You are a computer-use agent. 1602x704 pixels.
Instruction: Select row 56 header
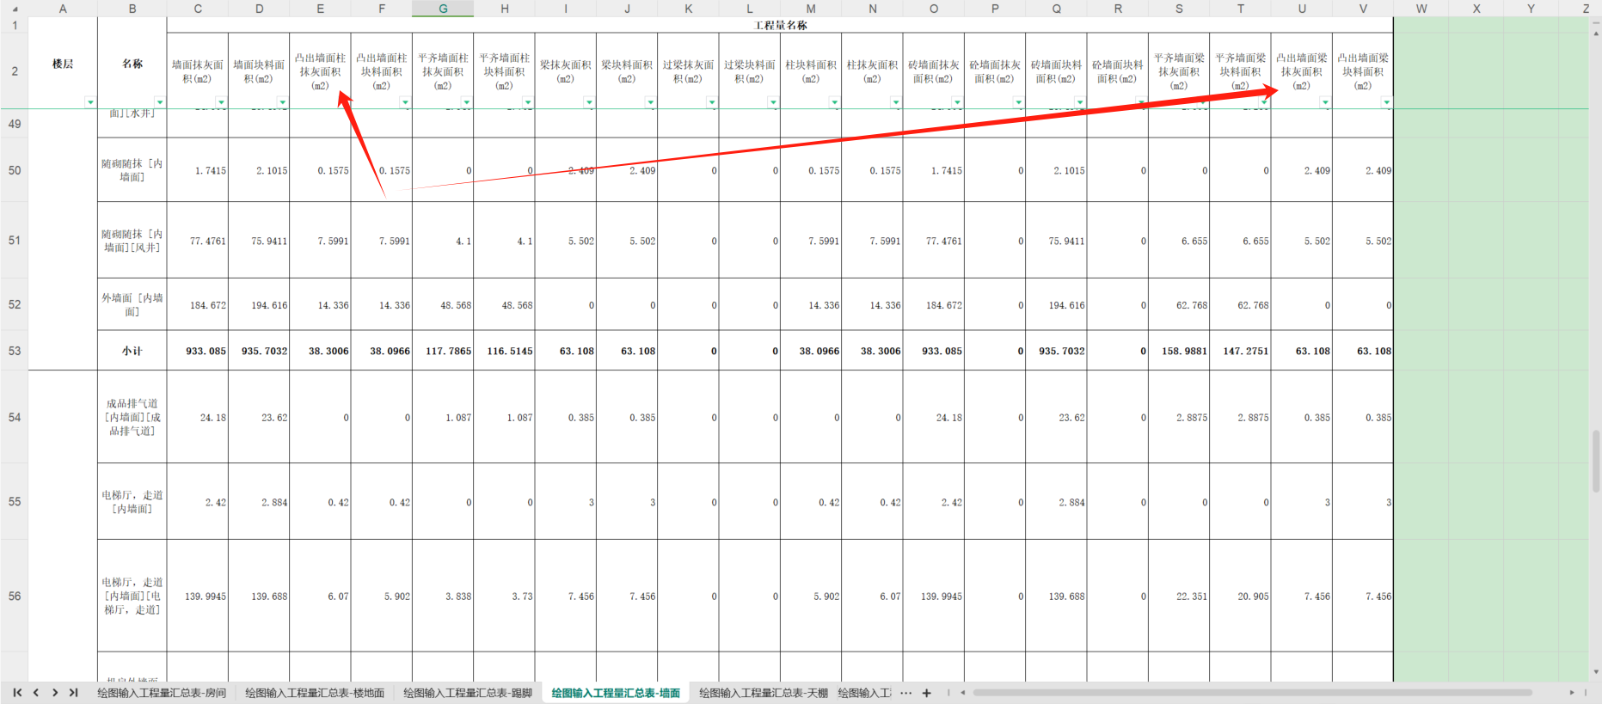15,596
